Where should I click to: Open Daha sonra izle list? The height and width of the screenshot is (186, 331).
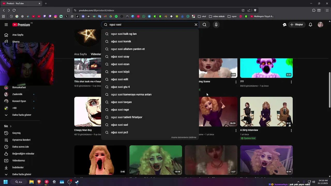[20, 147]
